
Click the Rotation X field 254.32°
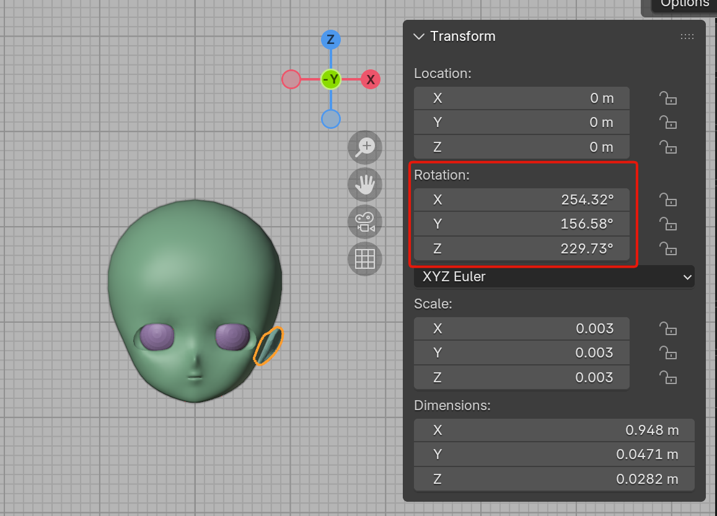point(521,199)
